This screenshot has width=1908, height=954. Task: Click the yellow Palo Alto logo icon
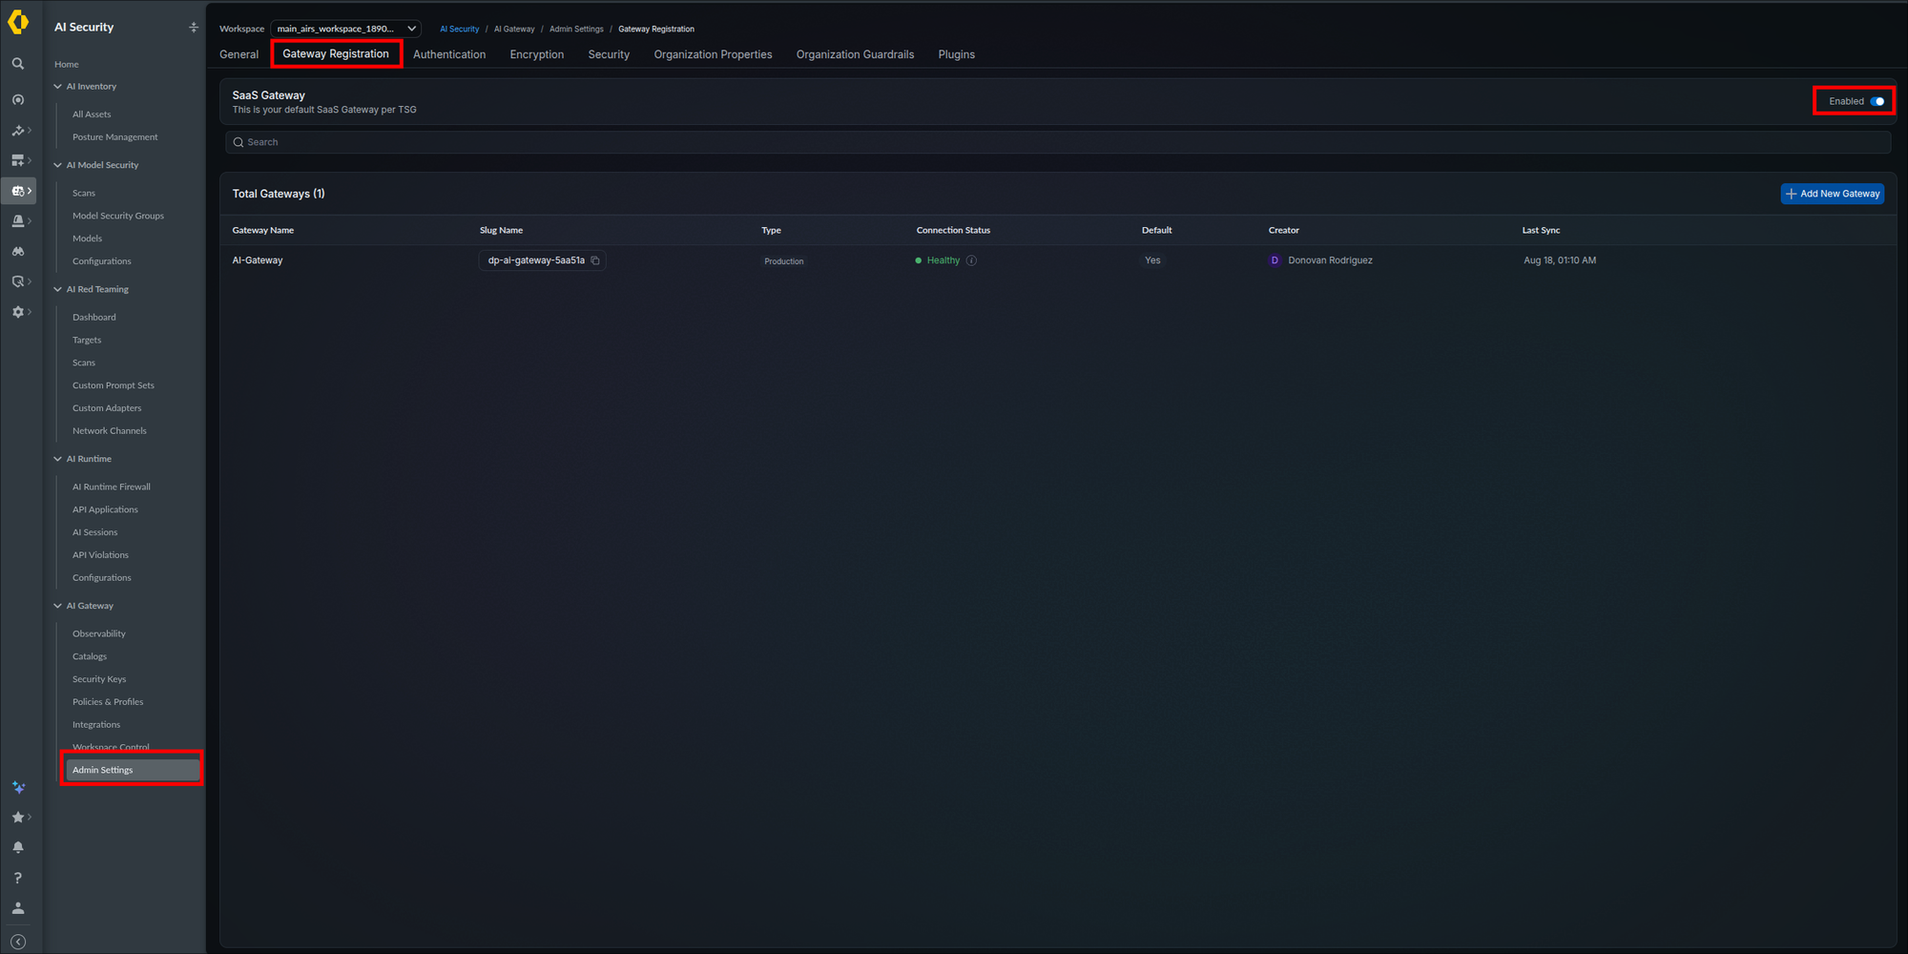18,22
